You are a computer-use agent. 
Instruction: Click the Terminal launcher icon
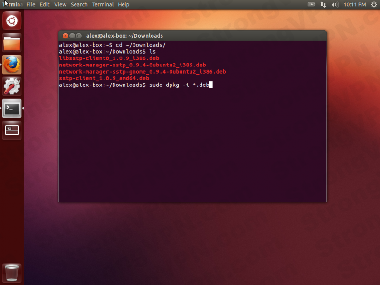pyautogui.click(x=12, y=108)
